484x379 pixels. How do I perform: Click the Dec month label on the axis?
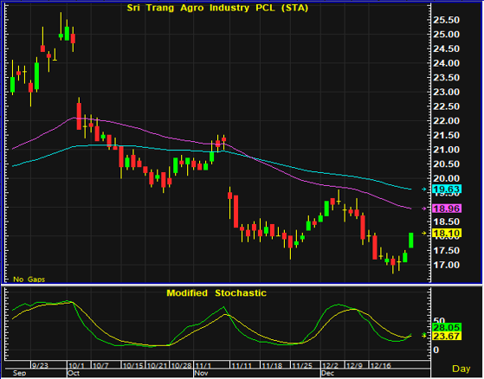[x=328, y=373]
